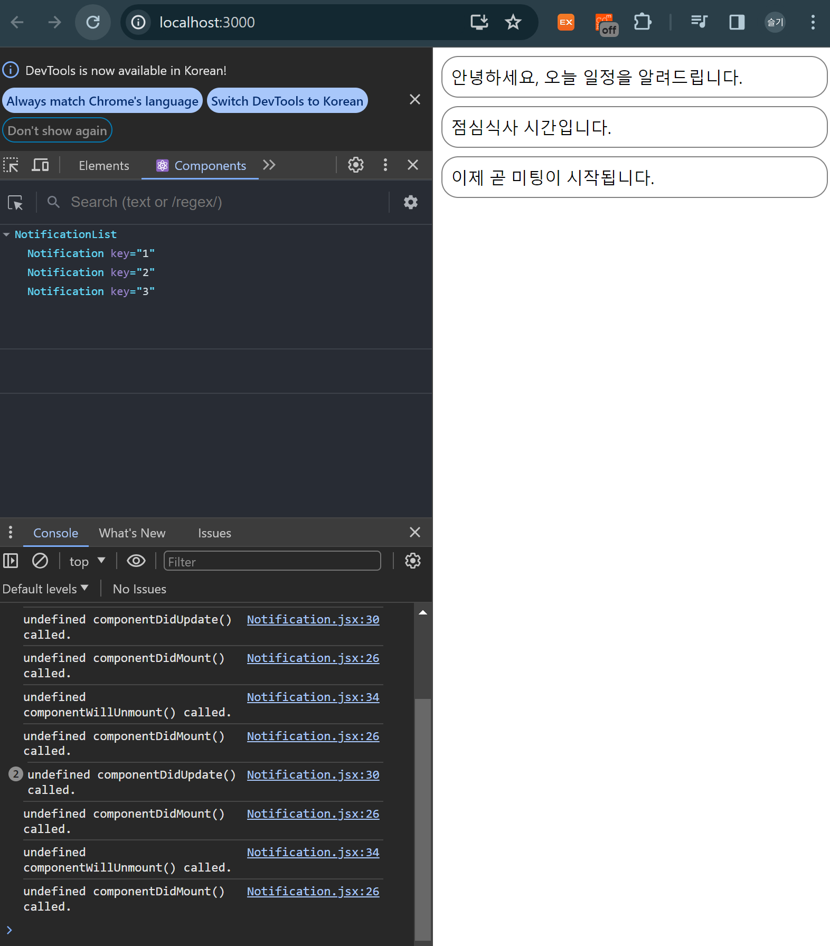Screen dimensions: 830x946
Task: Open first Notification.jsx:34 link
Action: tap(313, 697)
